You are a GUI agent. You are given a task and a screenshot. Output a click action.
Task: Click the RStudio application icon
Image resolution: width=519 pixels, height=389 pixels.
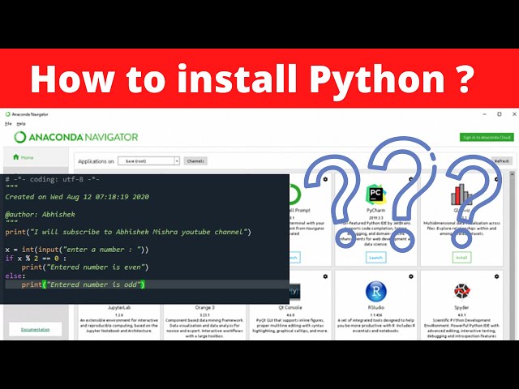tap(375, 291)
